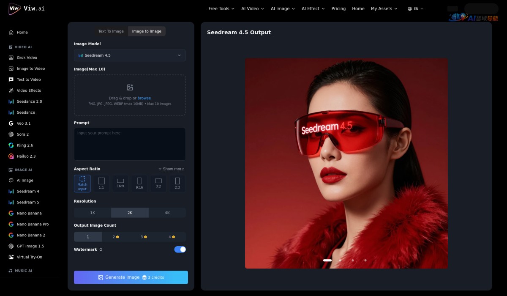Choose Sora 2 in the sidebar
Viewport: 507px width, 296px height.
click(22, 134)
